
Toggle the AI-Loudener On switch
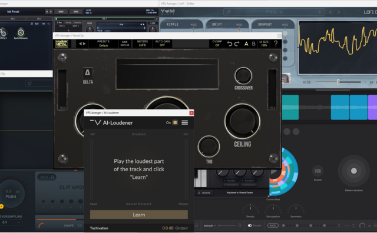[175, 123]
